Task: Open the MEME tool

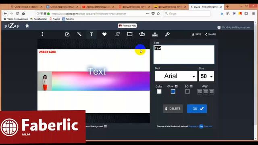Action: 155,34
